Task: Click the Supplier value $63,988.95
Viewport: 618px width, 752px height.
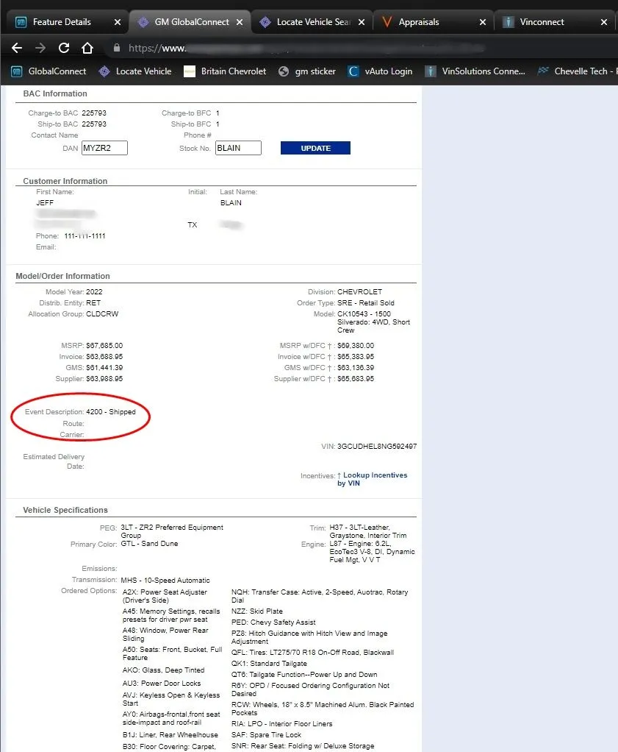Action: (104, 378)
